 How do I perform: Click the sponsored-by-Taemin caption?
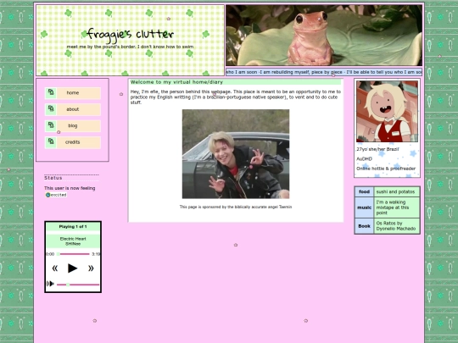coord(236,207)
